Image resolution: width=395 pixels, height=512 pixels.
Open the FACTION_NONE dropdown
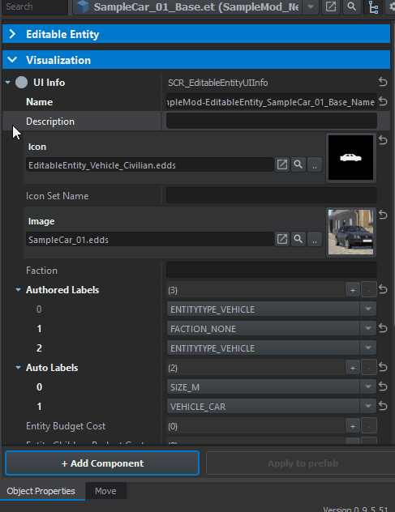pyautogui.click(x=272, y=328)
